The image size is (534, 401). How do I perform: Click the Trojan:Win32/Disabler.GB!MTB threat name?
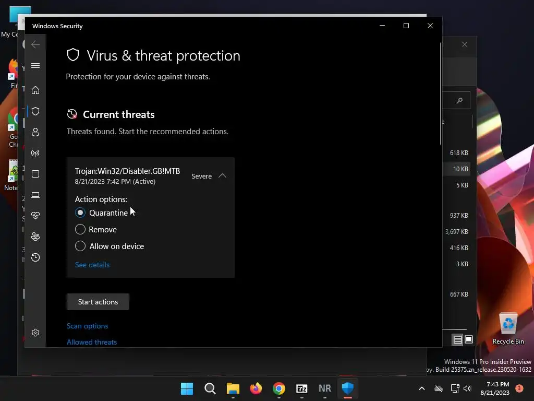coord(127,171)
